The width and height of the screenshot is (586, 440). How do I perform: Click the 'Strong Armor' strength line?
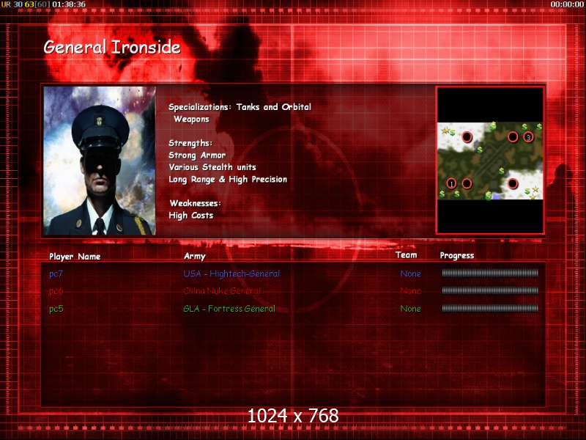pos(197,155)
